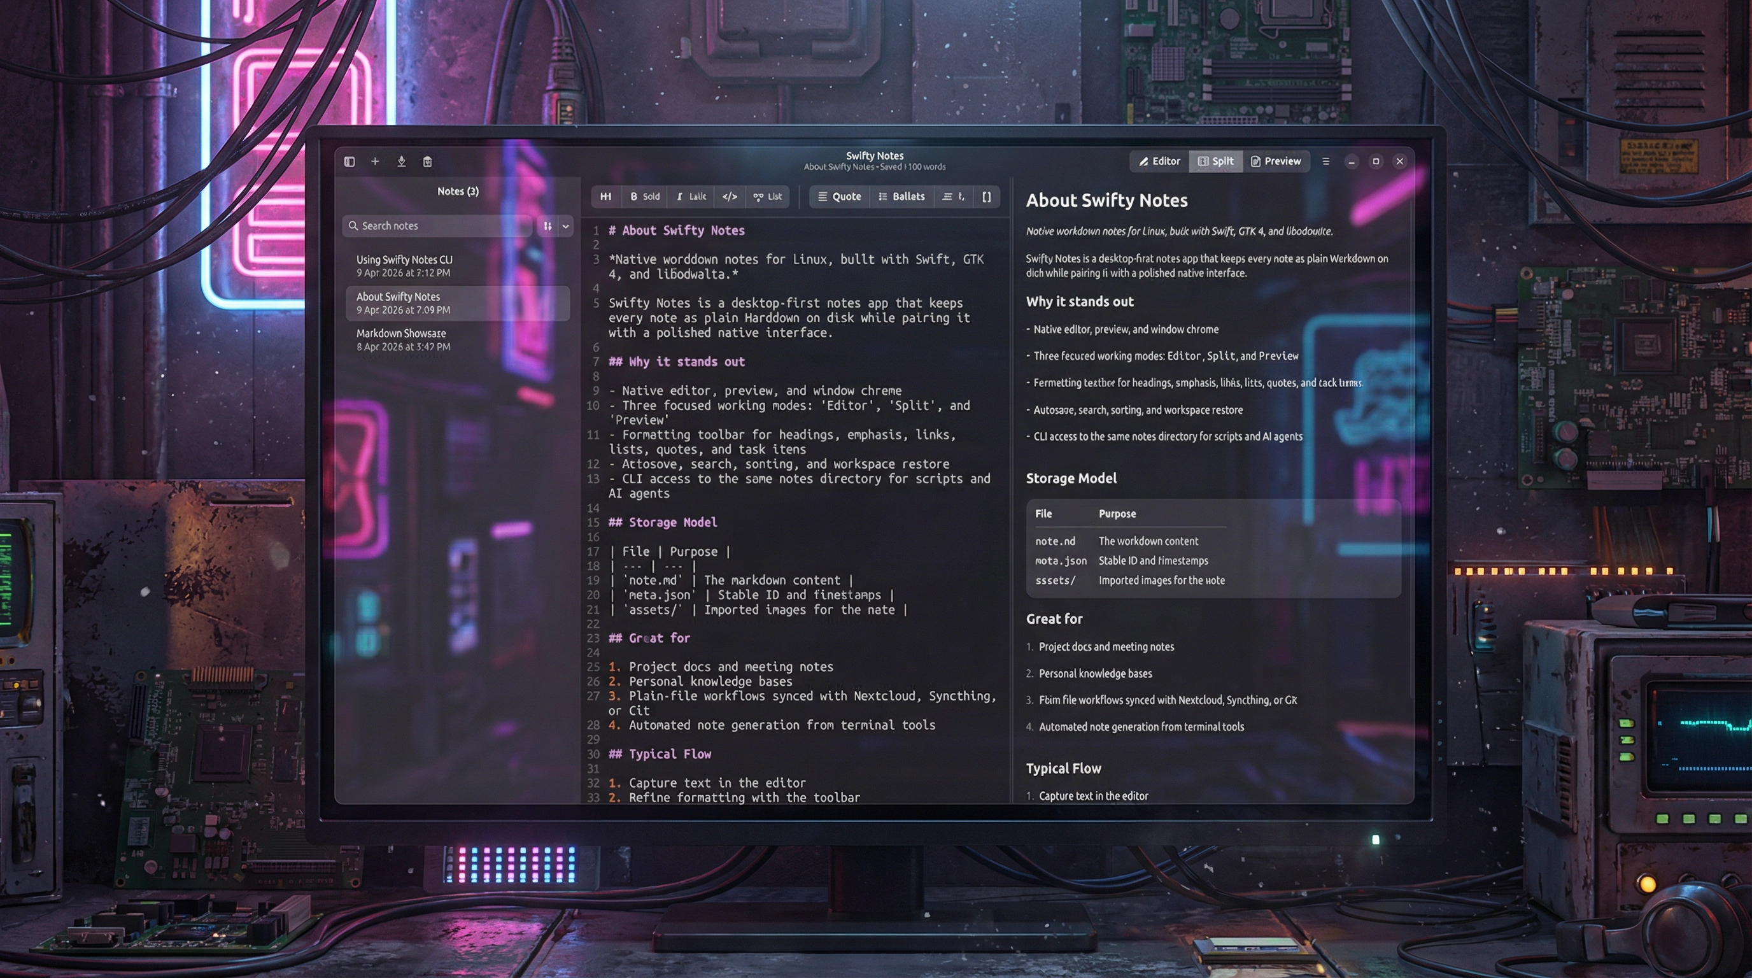This screenshot has width=1752, height=978.
Task: Open the hamburger main menu
Action: pos(1325,161)
